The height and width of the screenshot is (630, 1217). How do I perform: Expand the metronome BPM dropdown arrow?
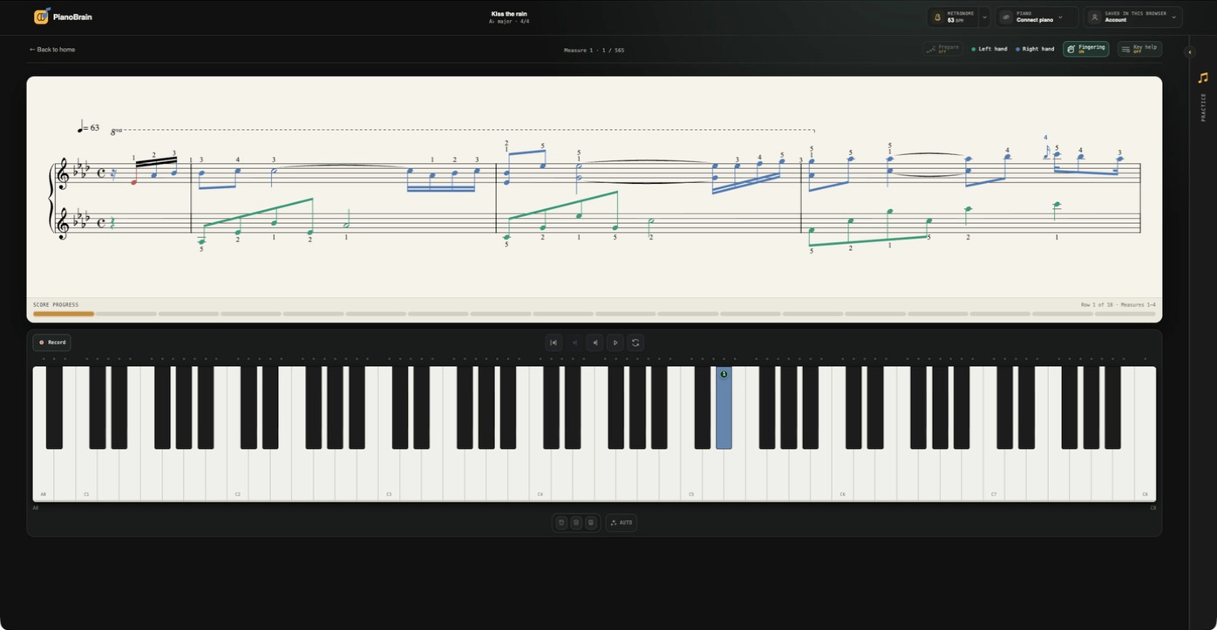tap(984, 17)
